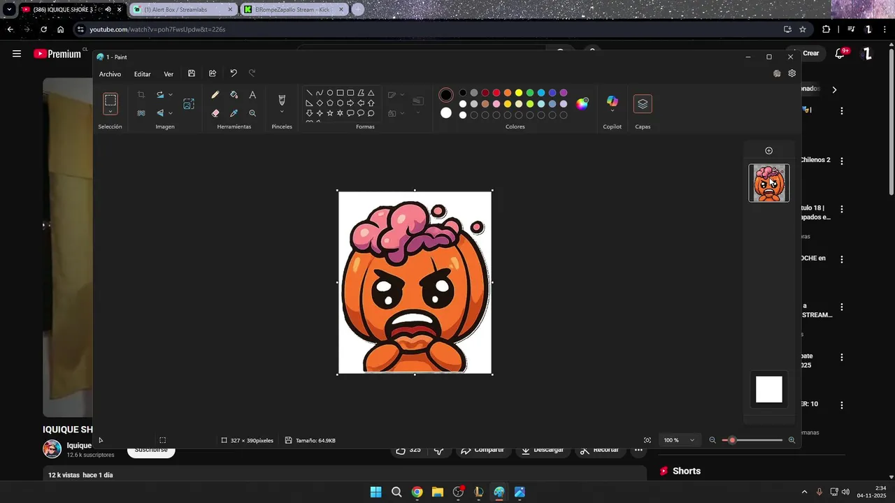
Task: Click the white background layer thumbnail
Action: pyautogui.click(x=769, y=389)
